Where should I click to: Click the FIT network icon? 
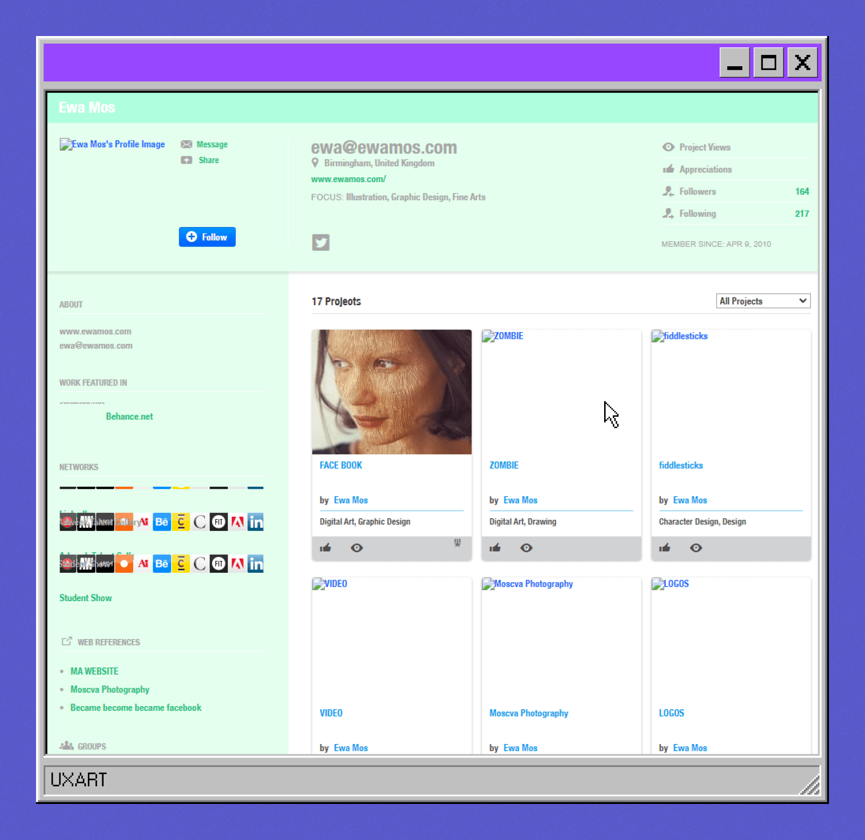(219, 522)
